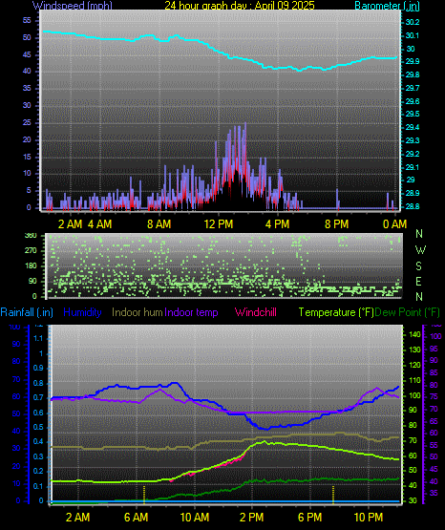Click the 45 value on windspeed axis
445x530 pixels.
pos(27,54)
